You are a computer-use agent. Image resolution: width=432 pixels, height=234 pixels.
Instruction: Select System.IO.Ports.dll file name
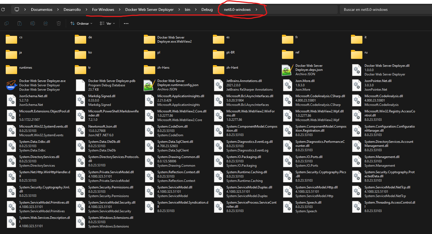coord(309,157)
